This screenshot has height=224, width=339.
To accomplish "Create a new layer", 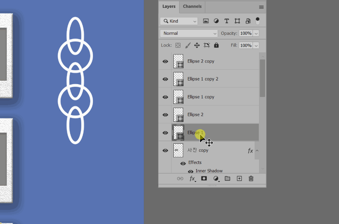I will pyautogui.click(x=239, y=178).
